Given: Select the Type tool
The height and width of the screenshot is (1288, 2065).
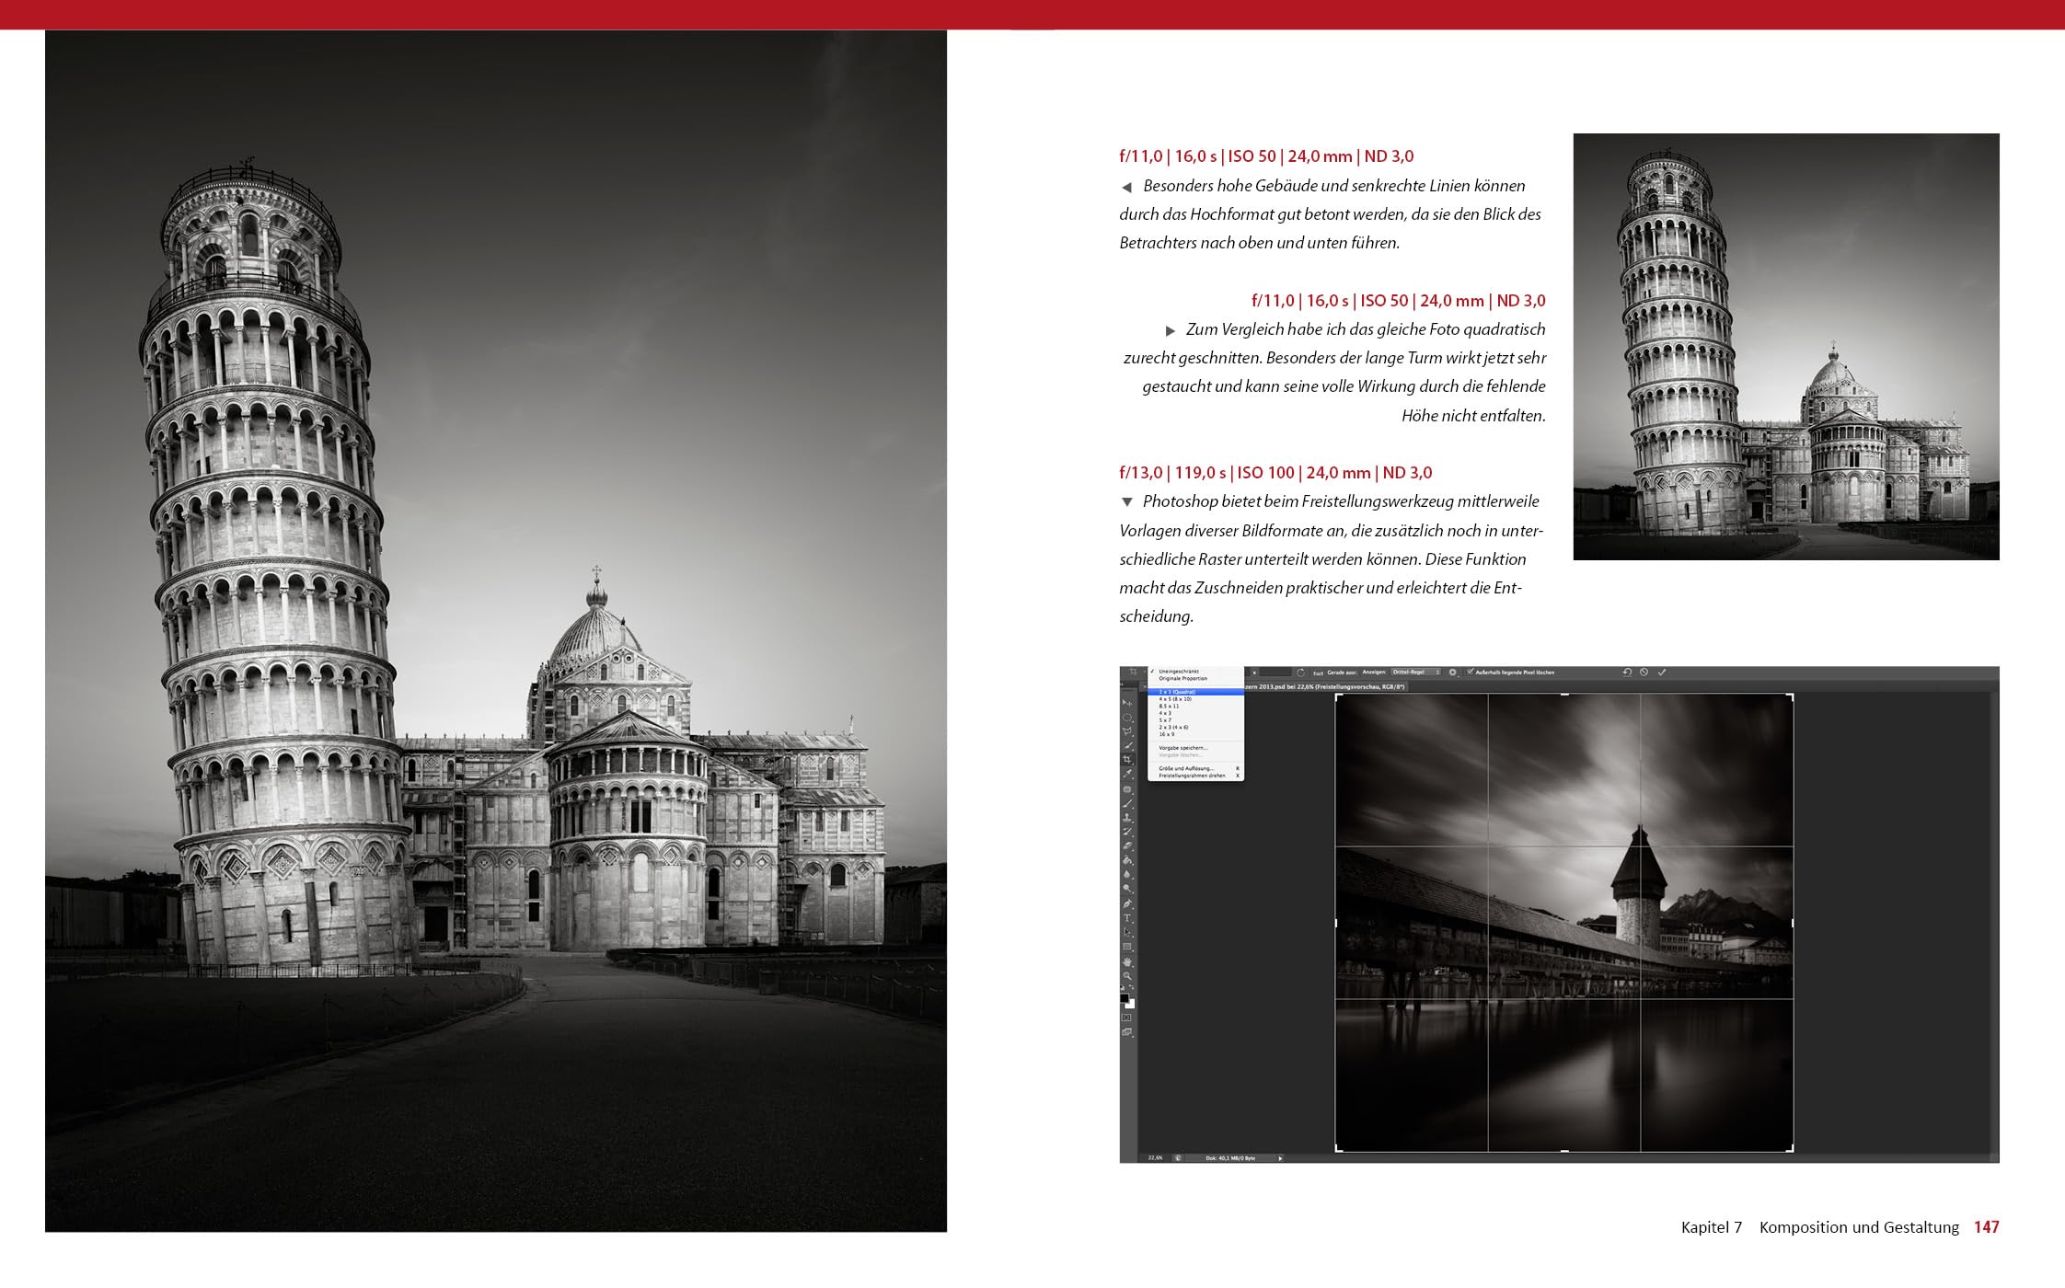Looking at the screenshot, I should pos(1127,918).
